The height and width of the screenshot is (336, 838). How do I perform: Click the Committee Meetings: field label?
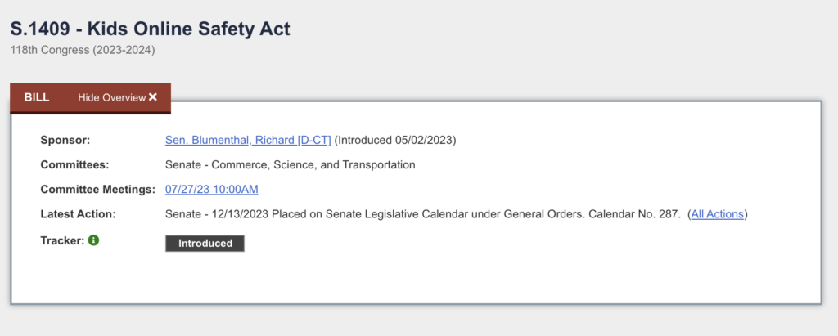coord(98,190)
